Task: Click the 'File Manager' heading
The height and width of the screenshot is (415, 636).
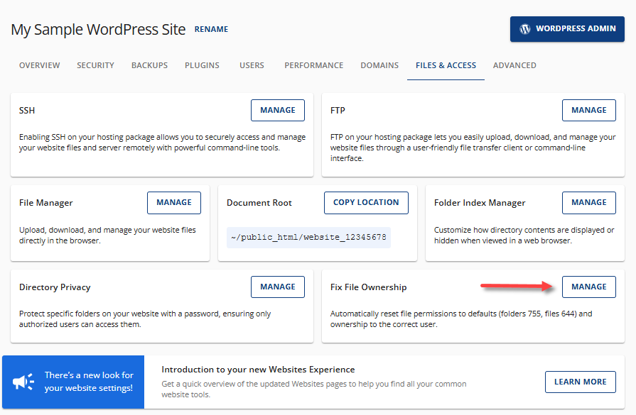Action: (x=45, y=203)
